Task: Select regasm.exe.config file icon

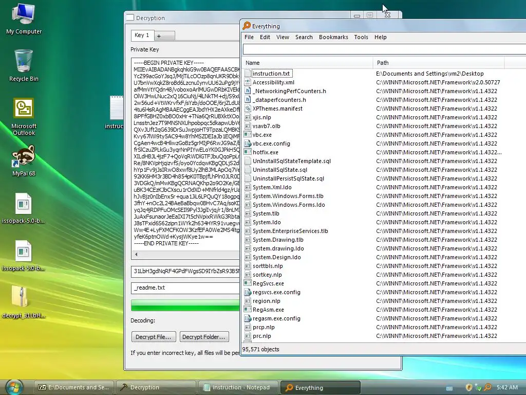Action: point(248,318)
